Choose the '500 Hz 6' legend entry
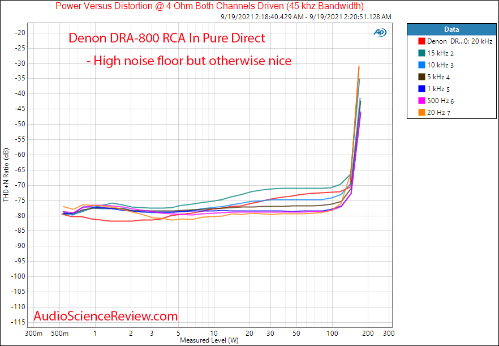499x346 pixels. (x=436, y=101)
